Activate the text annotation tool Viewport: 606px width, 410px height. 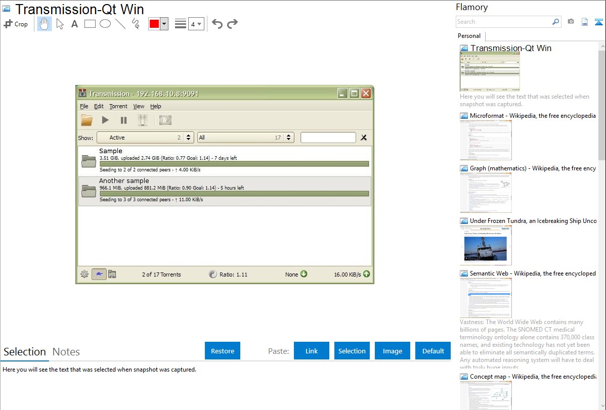pos(74,24)
